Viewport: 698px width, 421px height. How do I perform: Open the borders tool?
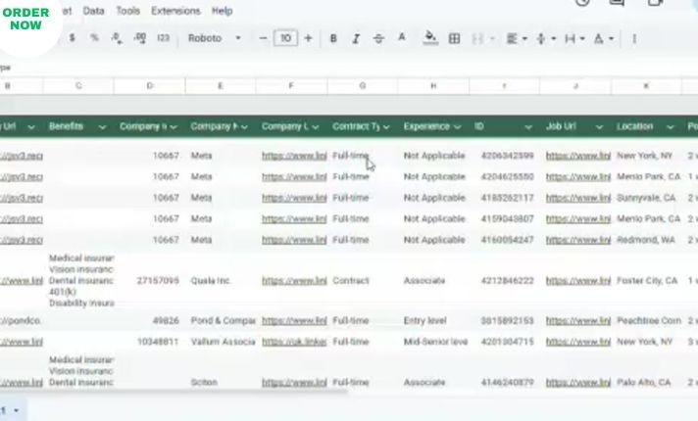454,39
